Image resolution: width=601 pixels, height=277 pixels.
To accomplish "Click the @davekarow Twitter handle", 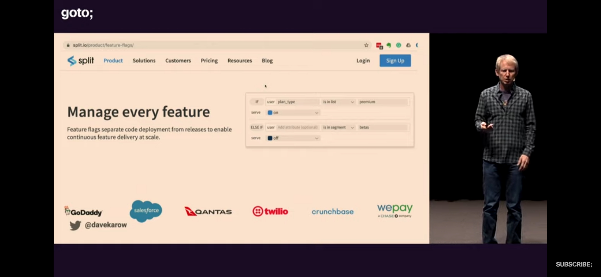I will [106, 225].
